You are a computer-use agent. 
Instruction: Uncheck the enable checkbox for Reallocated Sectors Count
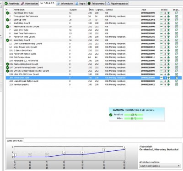(x=177, y=27)
